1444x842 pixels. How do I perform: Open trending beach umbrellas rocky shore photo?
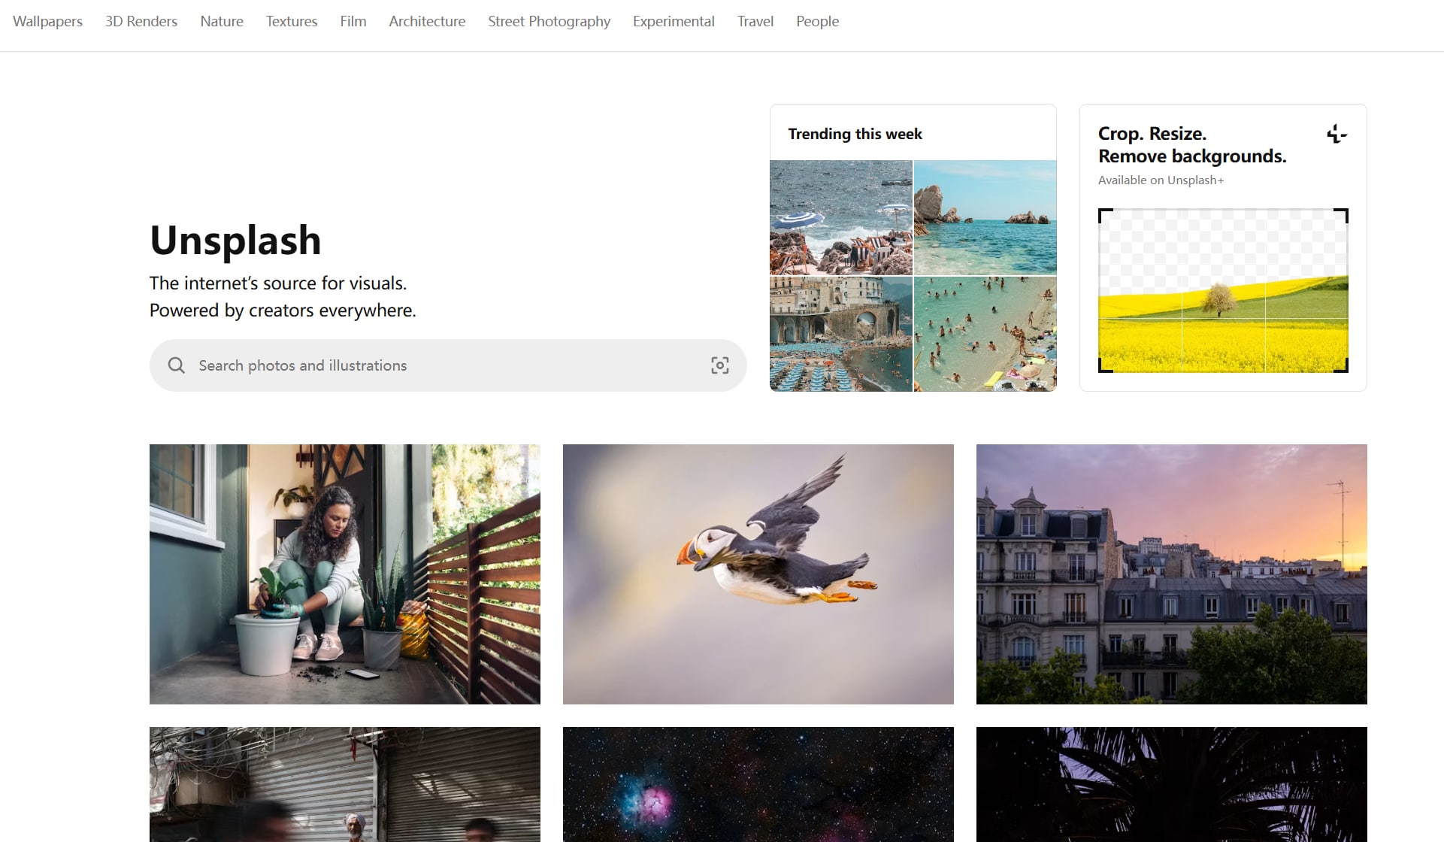(841, 217)
